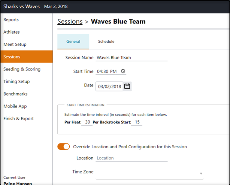The height and width of the screenshot is (185, 230).
Task: Expand the Time Zone dropdown arrow
Action: [201, 173]
